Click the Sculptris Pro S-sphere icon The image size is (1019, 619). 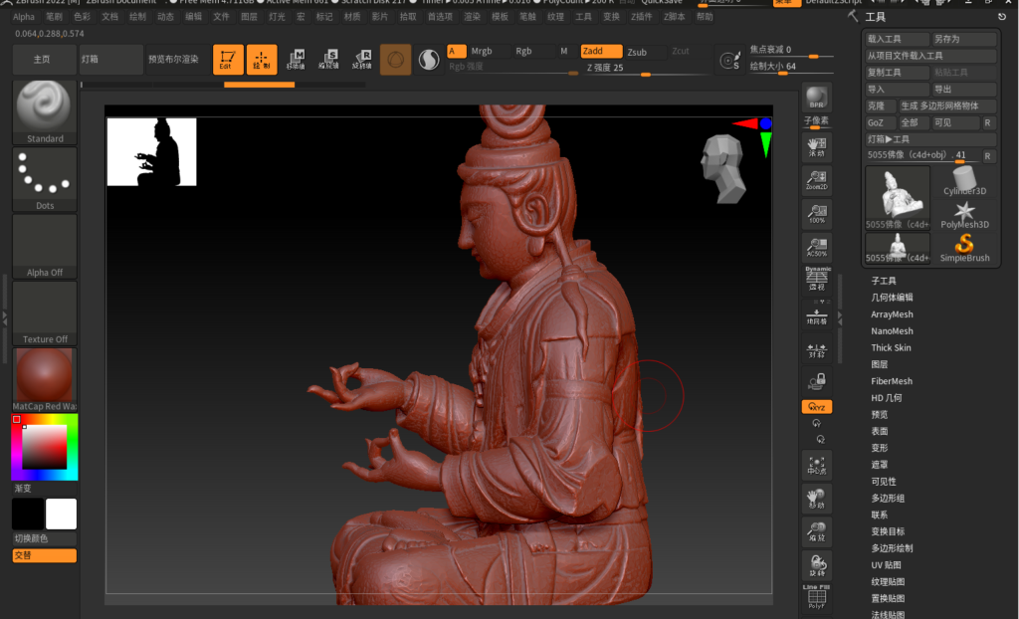point(428,60)
